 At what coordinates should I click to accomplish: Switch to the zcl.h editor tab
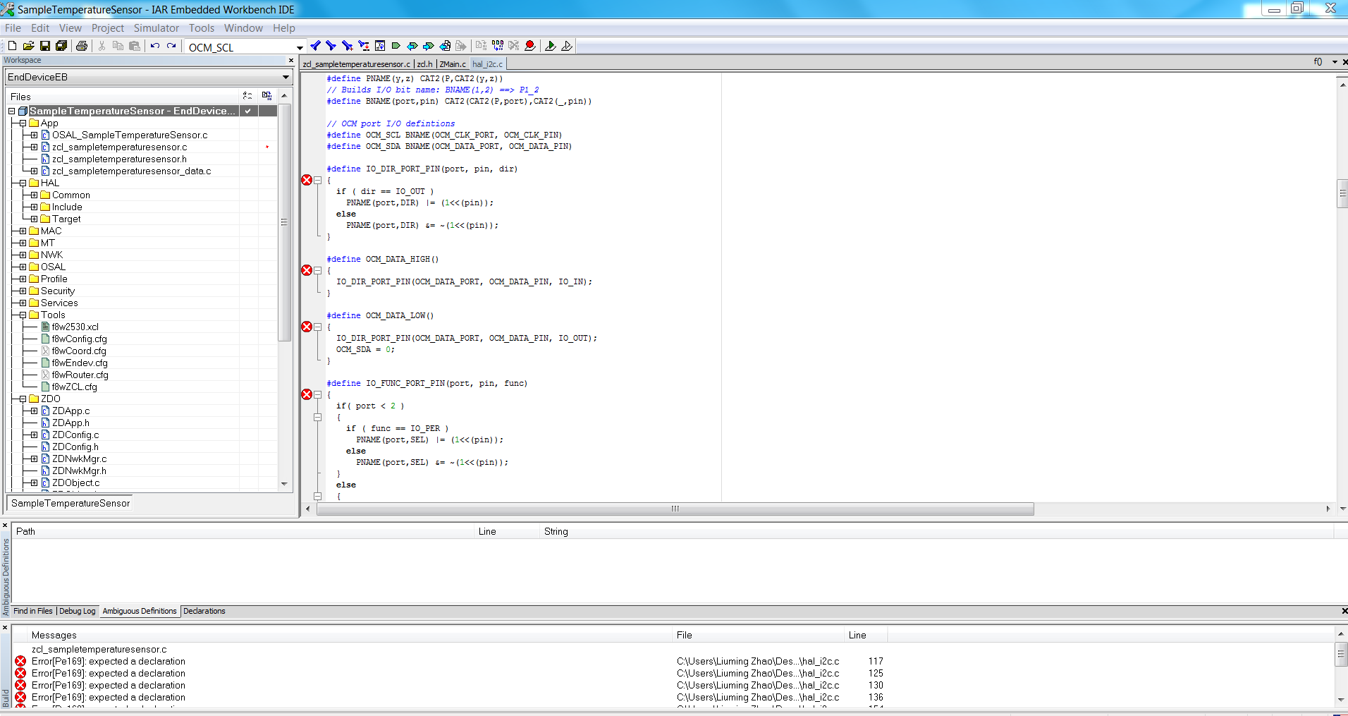click(x=424, y=64)
